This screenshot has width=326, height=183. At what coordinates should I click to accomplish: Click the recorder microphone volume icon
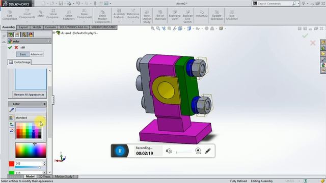click(x=169, y=151)
